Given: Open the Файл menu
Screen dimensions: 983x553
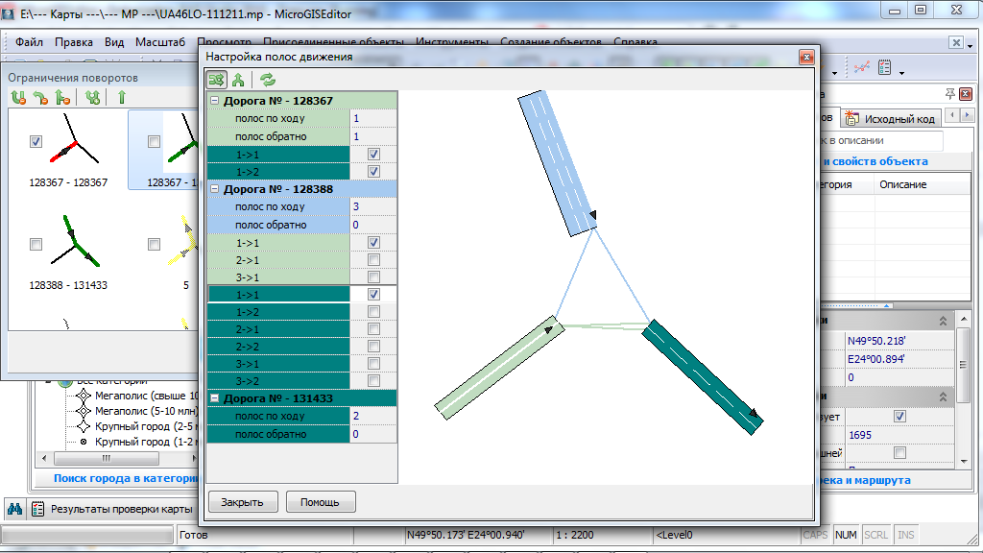Looking at the screenshot, I should 29,42.
